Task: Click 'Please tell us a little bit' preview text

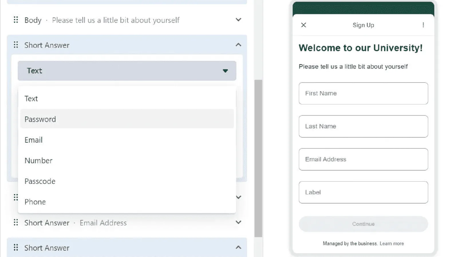Action: [353, 67]
